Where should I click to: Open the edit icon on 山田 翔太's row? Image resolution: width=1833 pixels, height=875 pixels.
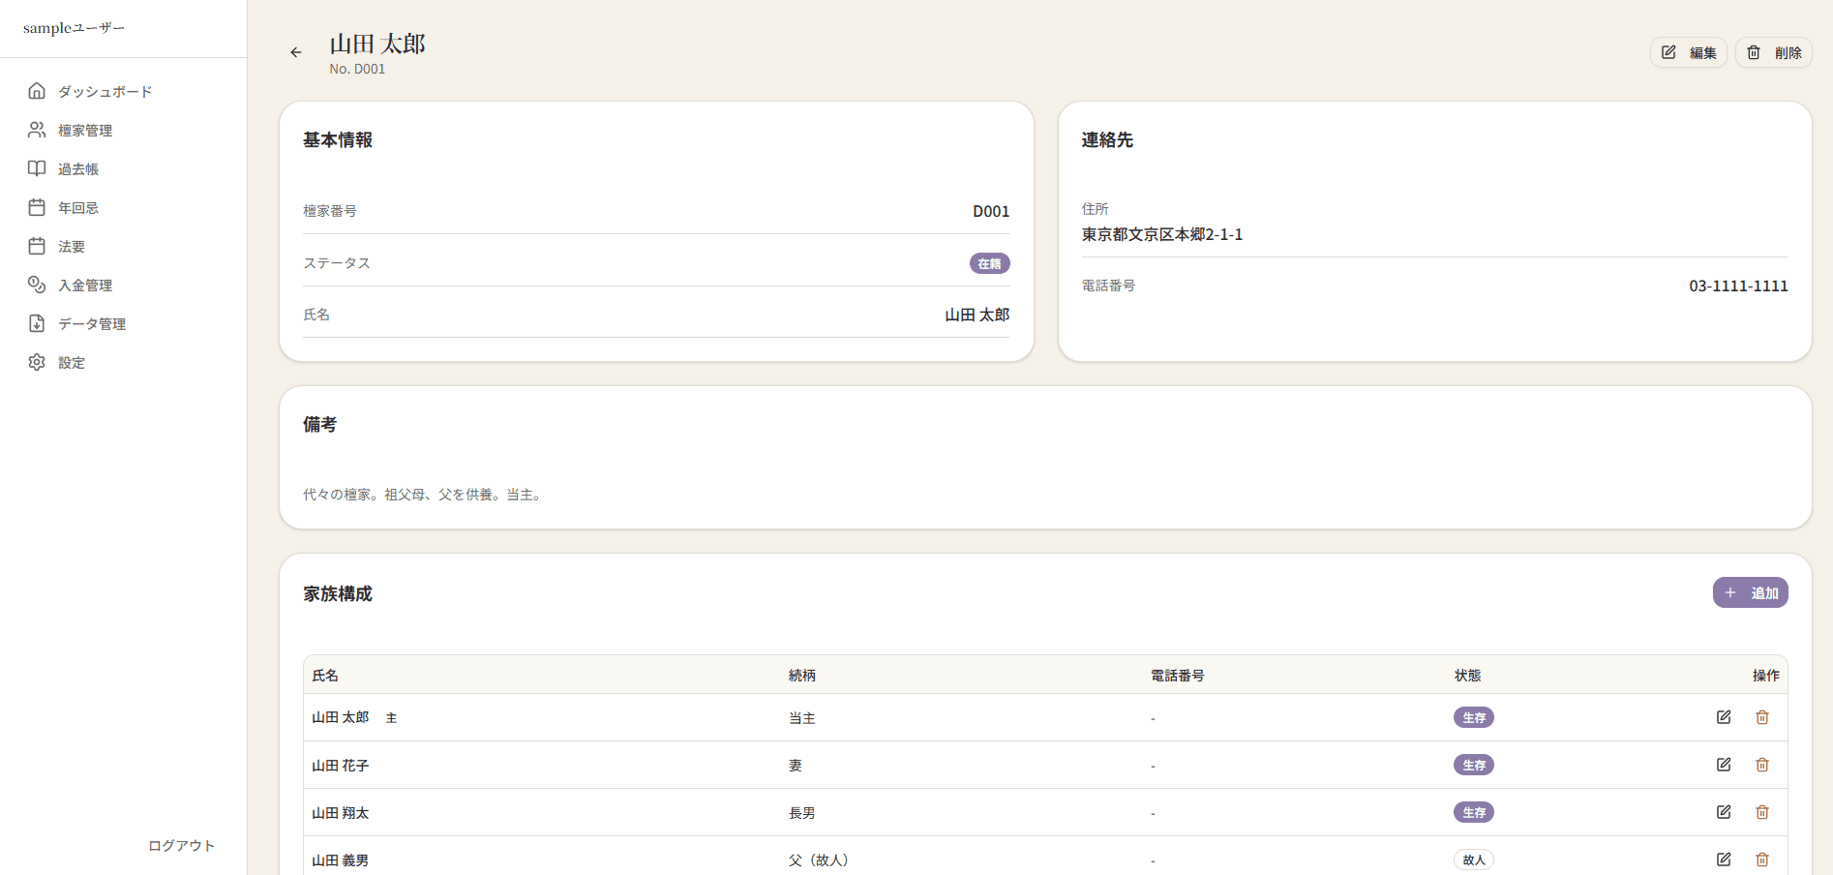[x=1724, y=812]
